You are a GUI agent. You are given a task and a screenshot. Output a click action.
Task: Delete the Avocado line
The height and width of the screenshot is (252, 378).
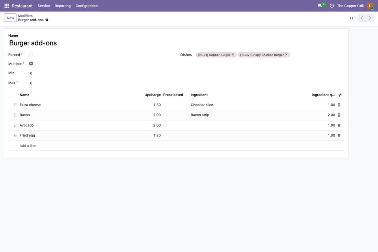click(339, 125)
